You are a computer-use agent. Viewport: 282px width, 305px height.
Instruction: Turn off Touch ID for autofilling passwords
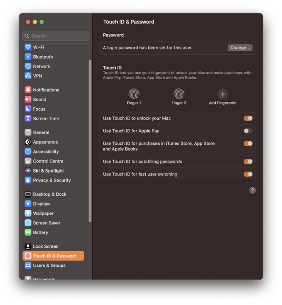tap(248, 162)
